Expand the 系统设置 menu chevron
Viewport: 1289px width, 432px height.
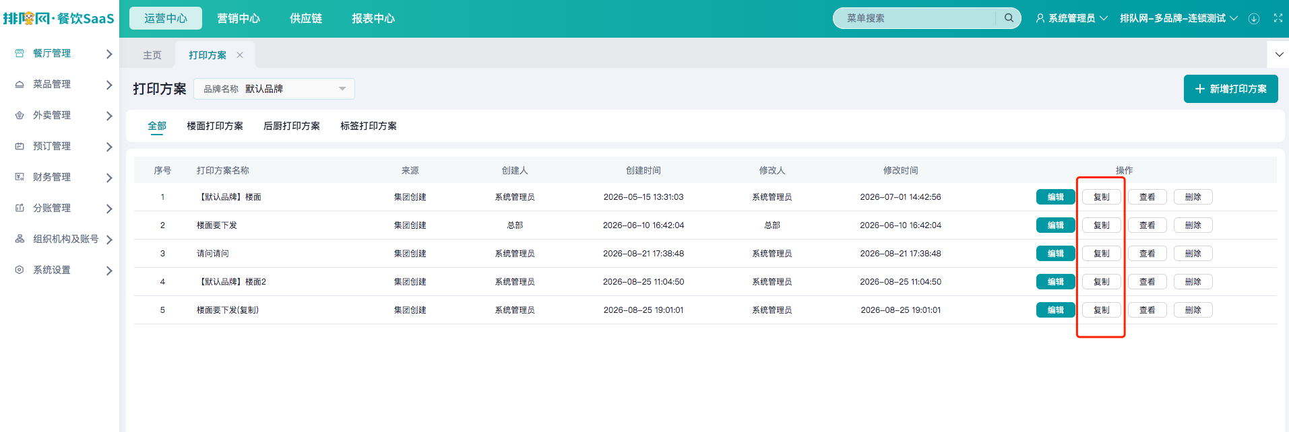click(x=109, y=271)
